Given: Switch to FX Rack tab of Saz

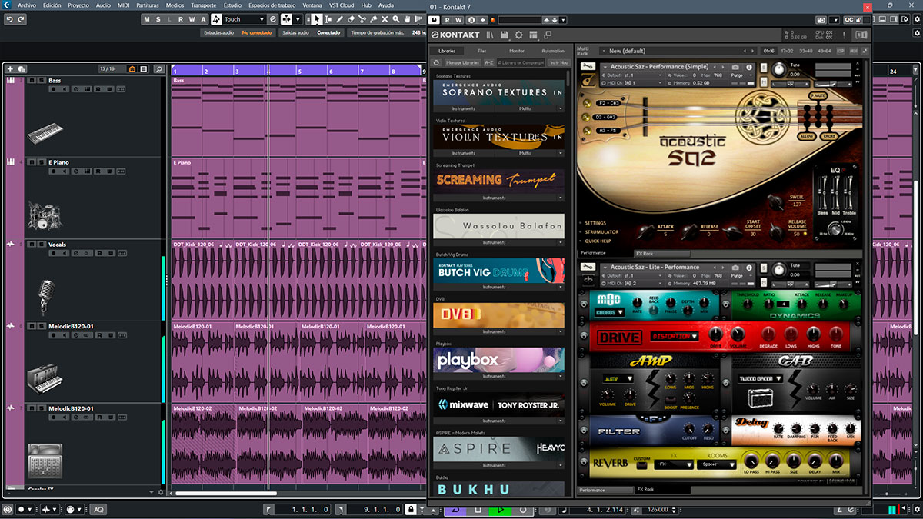Looking at the screenshot, I should tap(662, 253).
